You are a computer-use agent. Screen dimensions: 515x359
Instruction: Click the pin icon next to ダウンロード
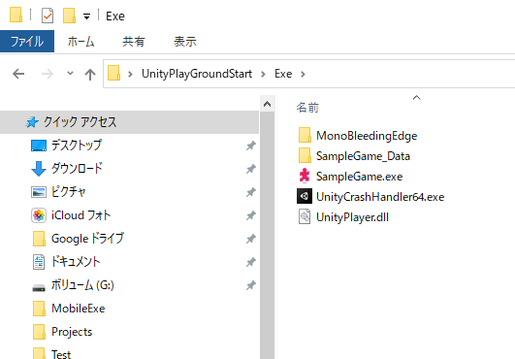pos(251,169)
